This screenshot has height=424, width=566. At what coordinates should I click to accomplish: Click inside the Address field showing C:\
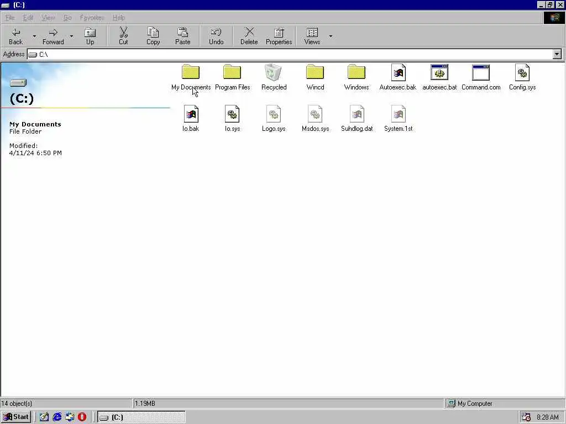tap(290, 54)
